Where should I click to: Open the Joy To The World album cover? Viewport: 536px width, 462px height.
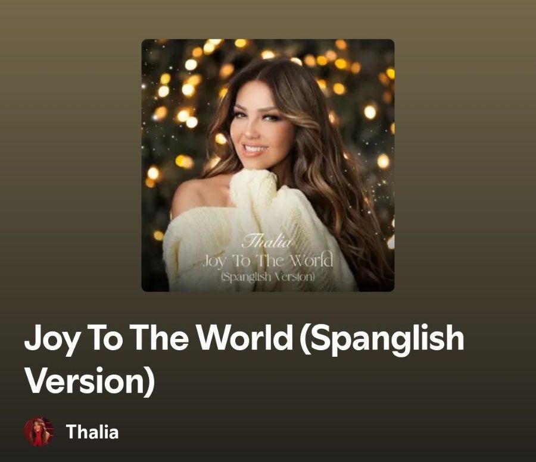click(x=268, y=165)
